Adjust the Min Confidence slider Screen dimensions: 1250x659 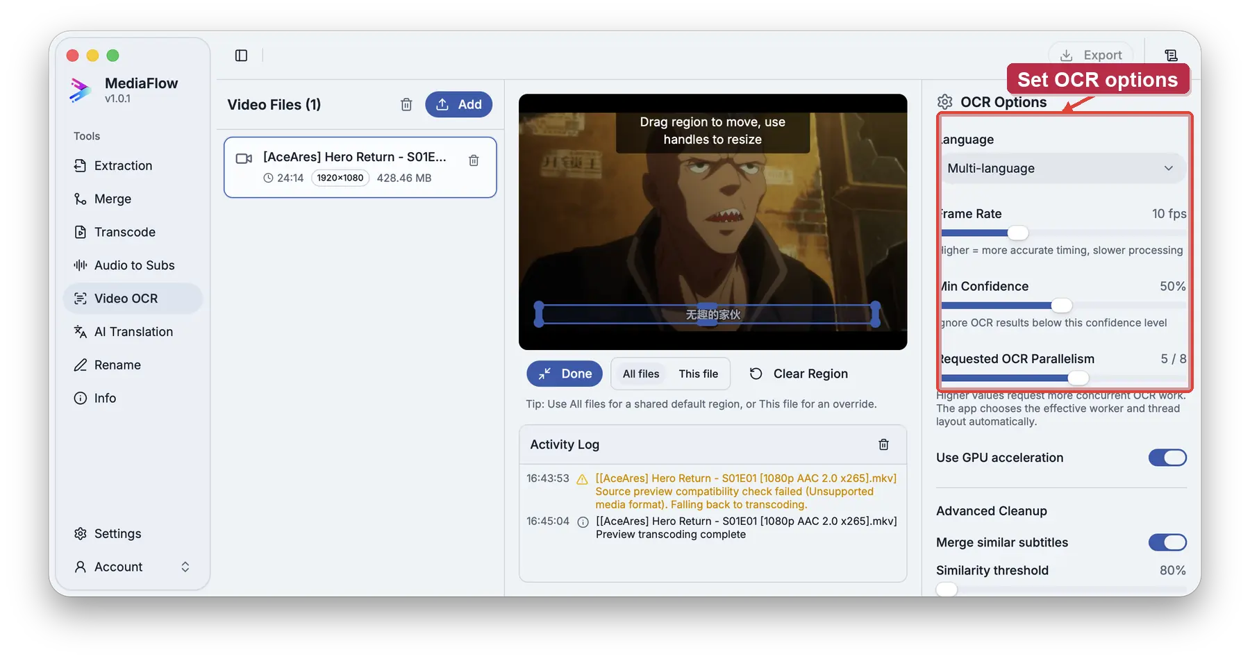1061,306
